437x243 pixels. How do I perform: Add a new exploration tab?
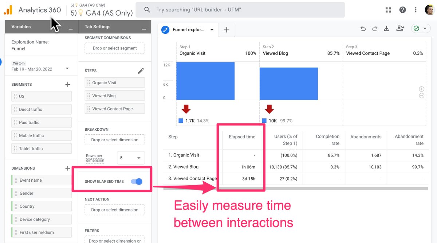pos(227,30)
